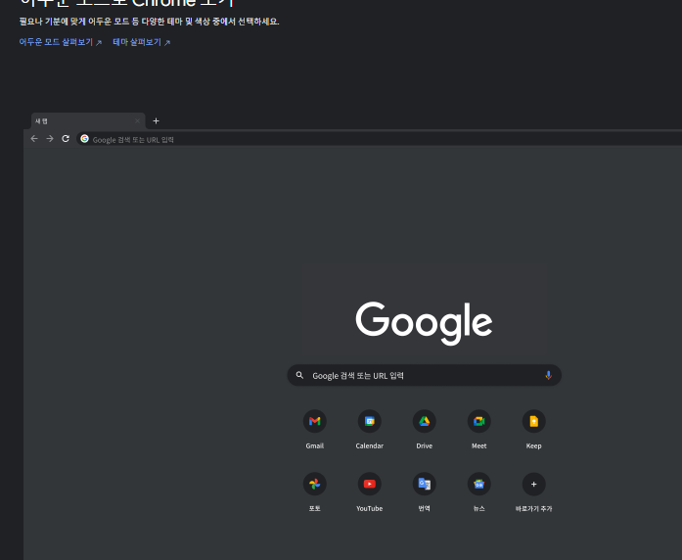This screenshot has height=560, width=682.
Task: Click the 바로가기 추가 text label
Action: [534, 509]
